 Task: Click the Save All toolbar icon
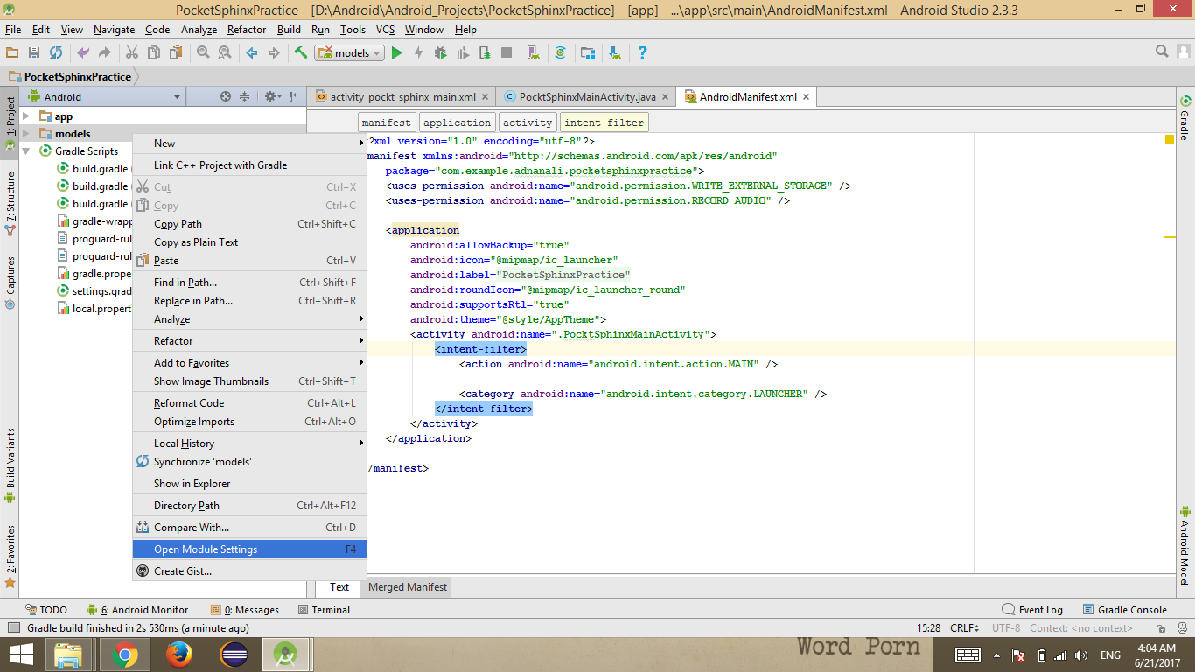click(34, 53)
